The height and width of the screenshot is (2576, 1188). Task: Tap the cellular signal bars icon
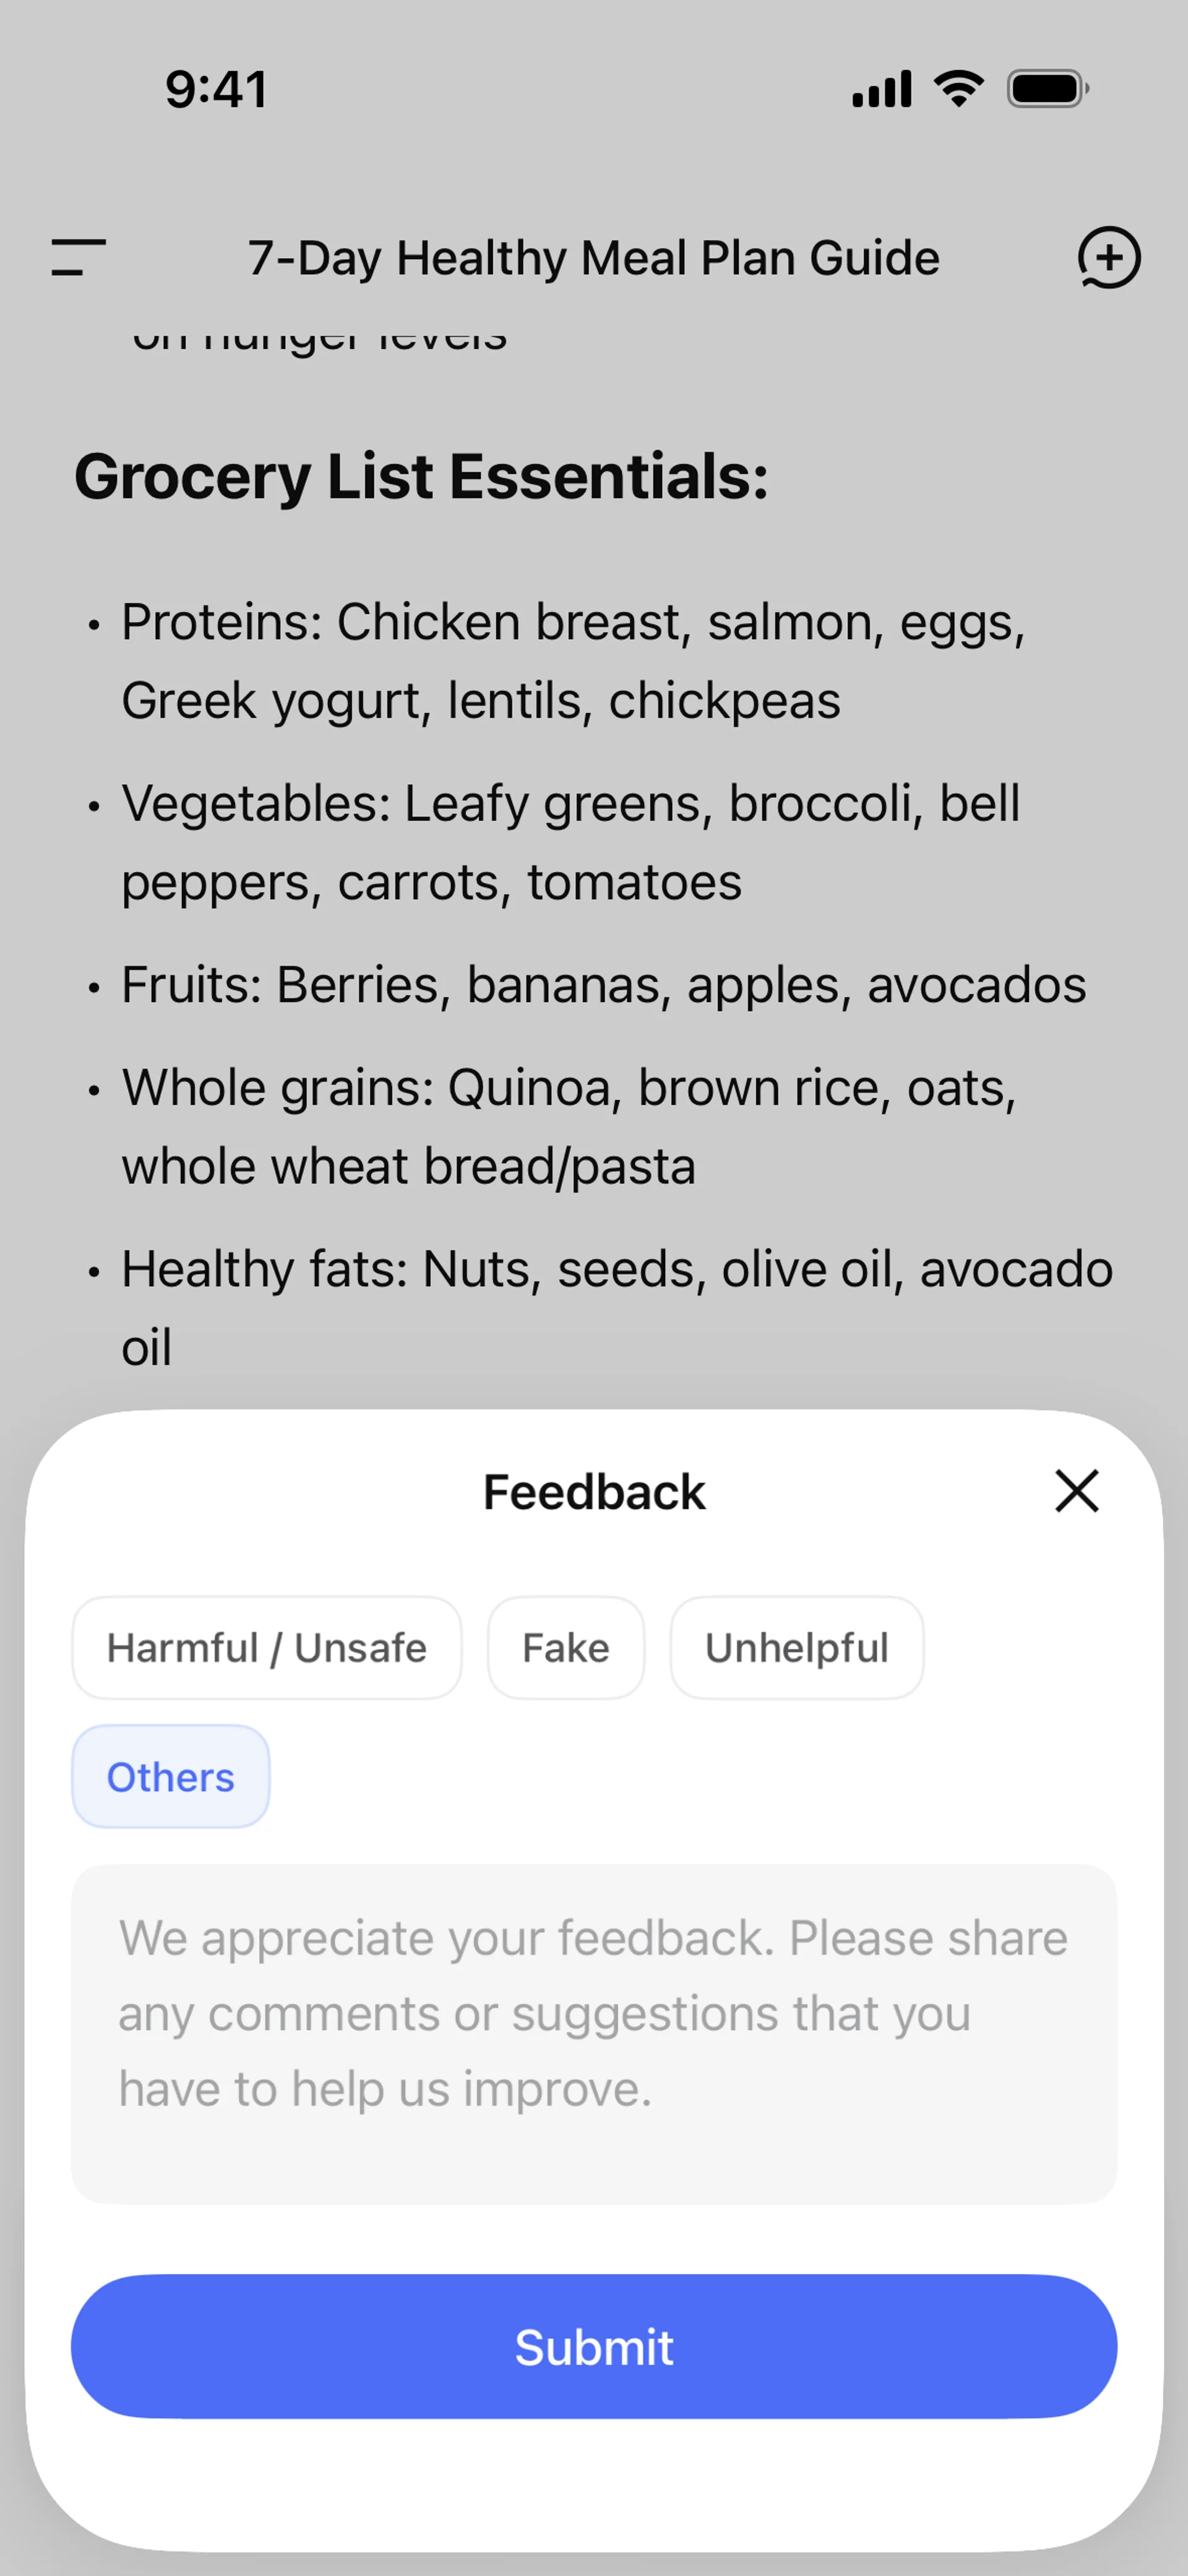pos(881,89)
